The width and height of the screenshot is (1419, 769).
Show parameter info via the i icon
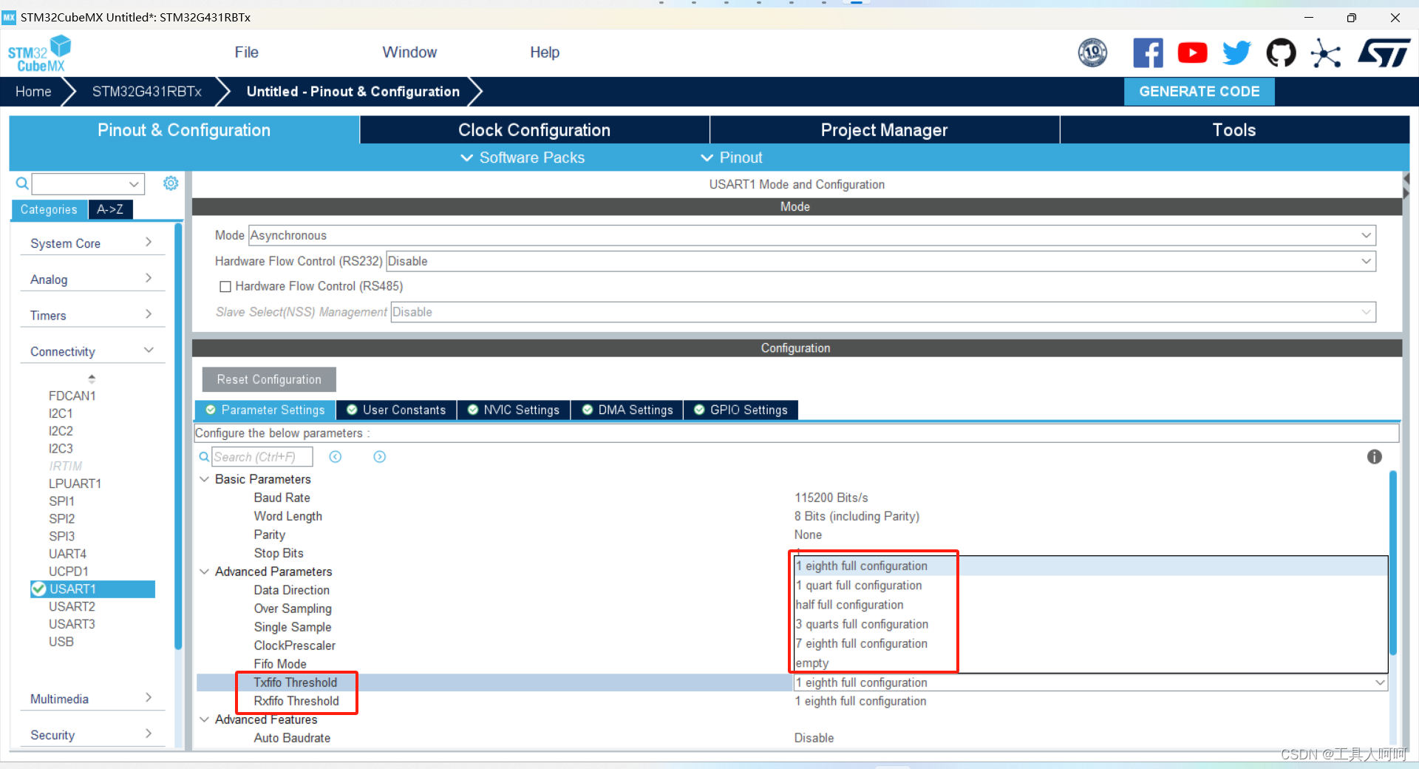(x=1374, y=457)
